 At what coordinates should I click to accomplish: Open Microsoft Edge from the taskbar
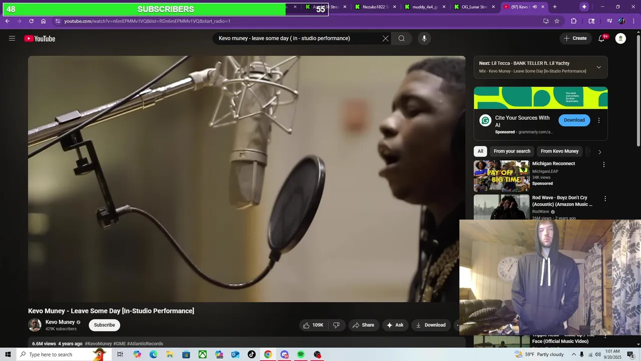[x=153, y=354]
